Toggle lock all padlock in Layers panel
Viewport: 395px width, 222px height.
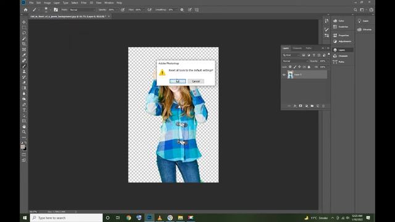pyautogui.click(x=309, y=67)
